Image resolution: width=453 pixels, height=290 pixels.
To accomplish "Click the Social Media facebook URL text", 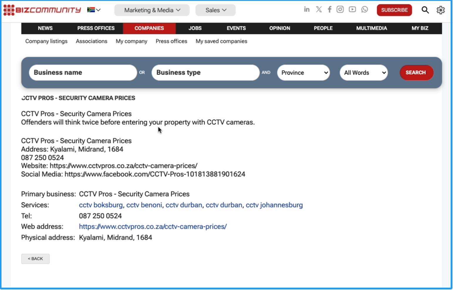I will (155, 174).
